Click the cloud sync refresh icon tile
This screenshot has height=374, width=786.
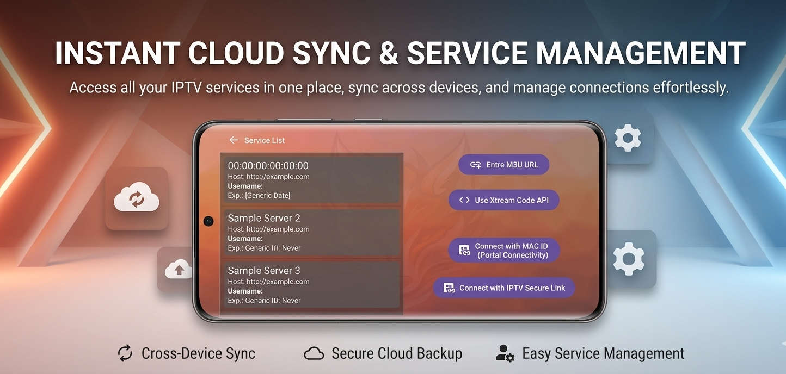pos(137,198)
